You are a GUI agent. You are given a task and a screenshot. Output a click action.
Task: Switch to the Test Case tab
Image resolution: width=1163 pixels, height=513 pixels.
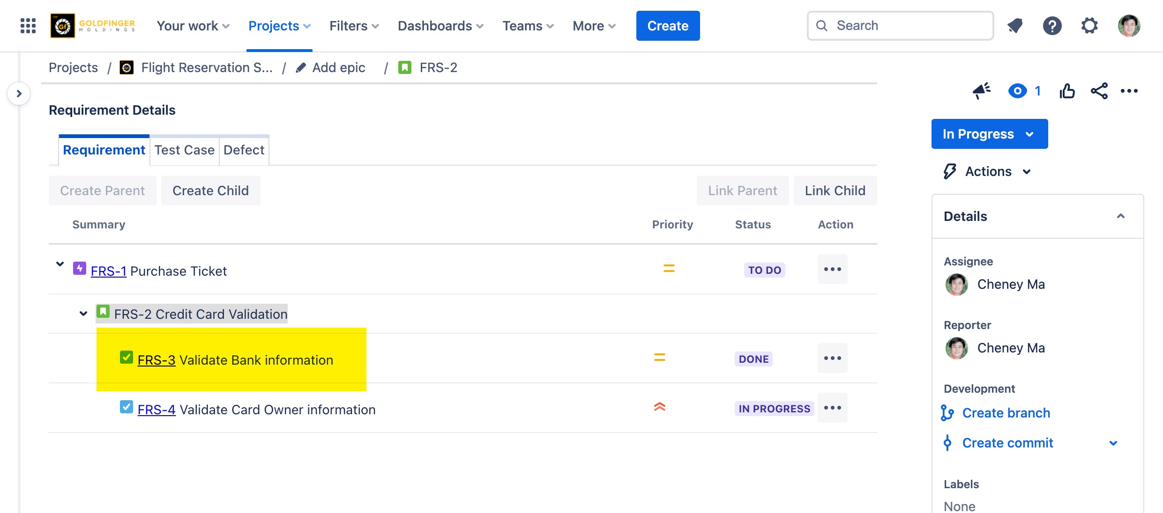coord(184,150)
